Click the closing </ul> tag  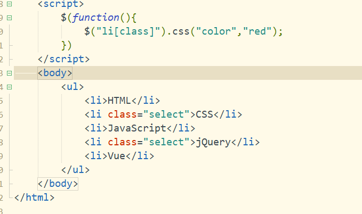[x=75, y=170]
